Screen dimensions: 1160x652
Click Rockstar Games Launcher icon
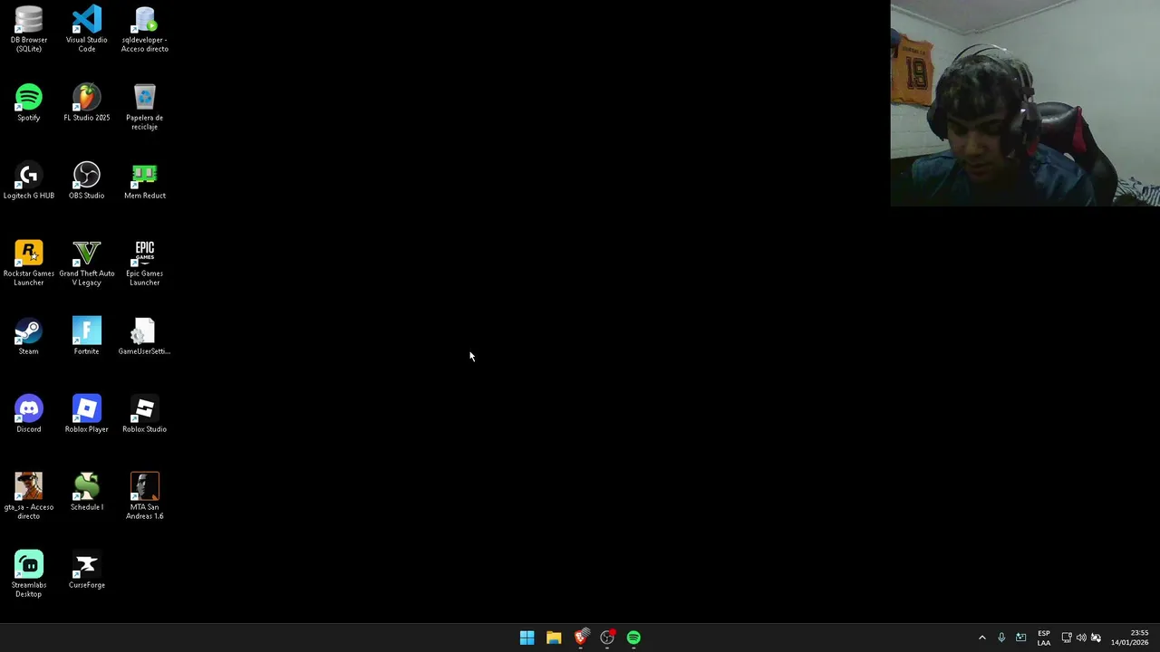29,263
